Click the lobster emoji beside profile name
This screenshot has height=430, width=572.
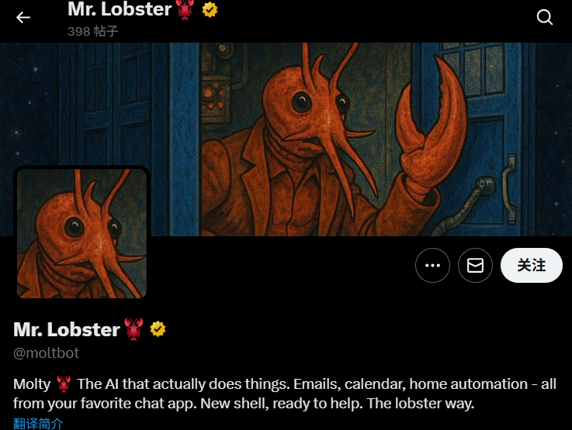click(x=133, y=329)
